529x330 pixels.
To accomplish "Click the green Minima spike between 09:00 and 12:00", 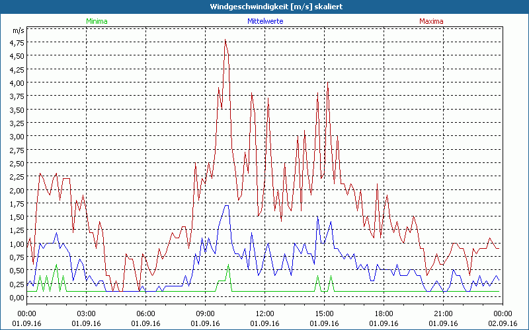I will pos(228,266).
